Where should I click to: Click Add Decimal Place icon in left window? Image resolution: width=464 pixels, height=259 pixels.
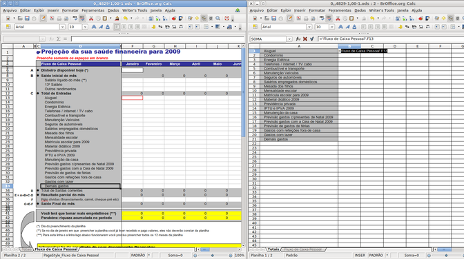point(174,27)
